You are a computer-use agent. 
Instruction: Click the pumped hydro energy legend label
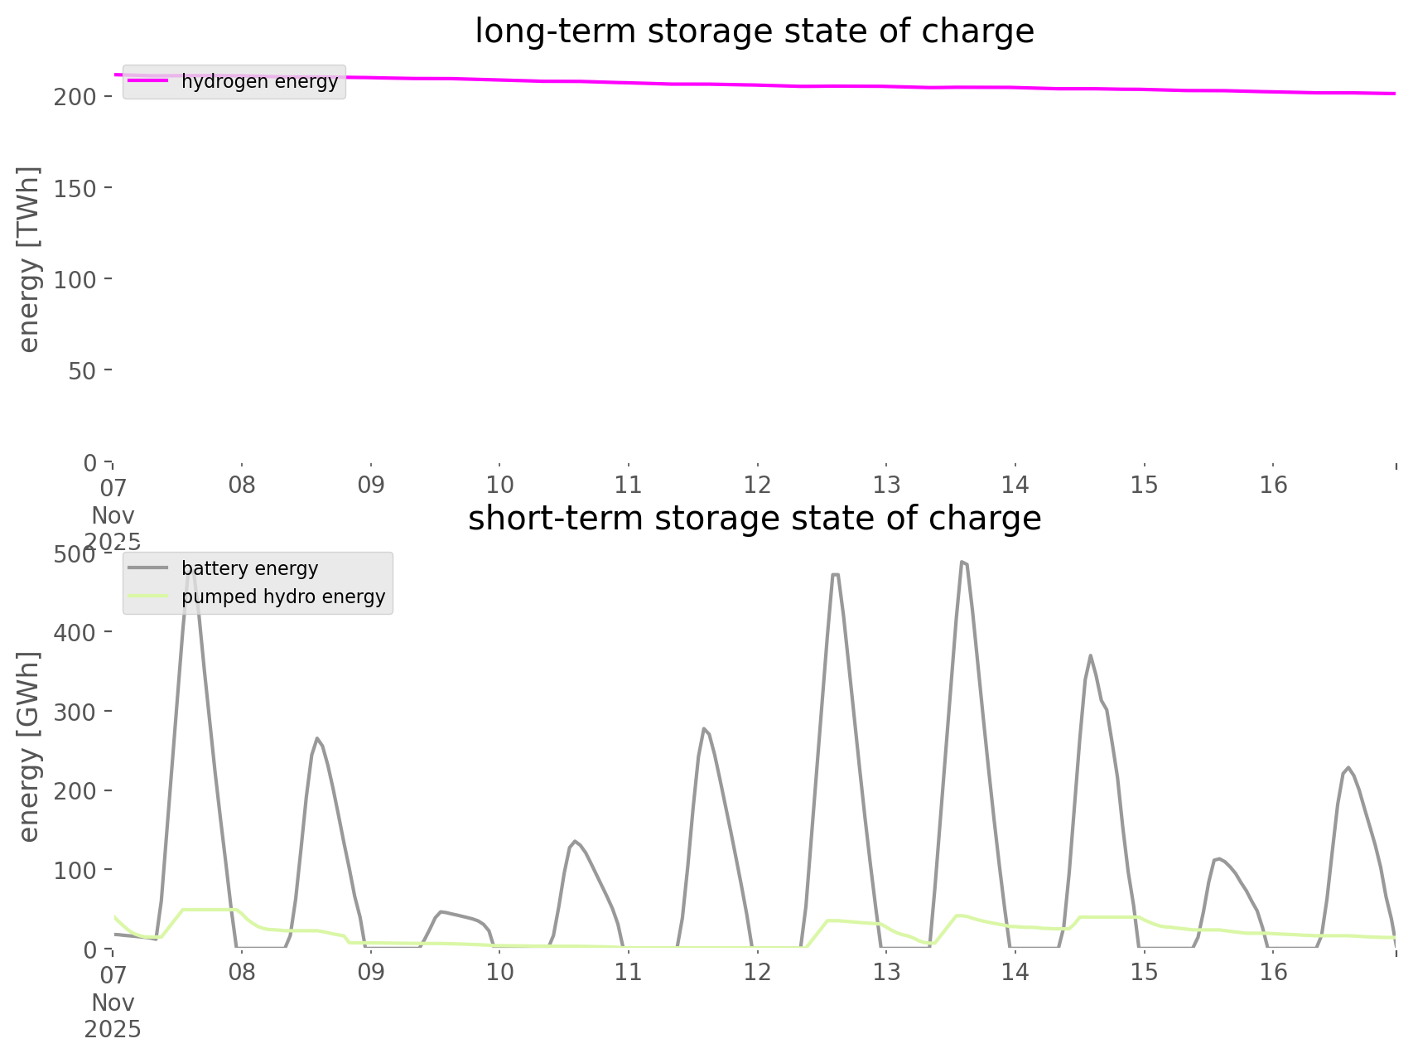pos(283,597)
